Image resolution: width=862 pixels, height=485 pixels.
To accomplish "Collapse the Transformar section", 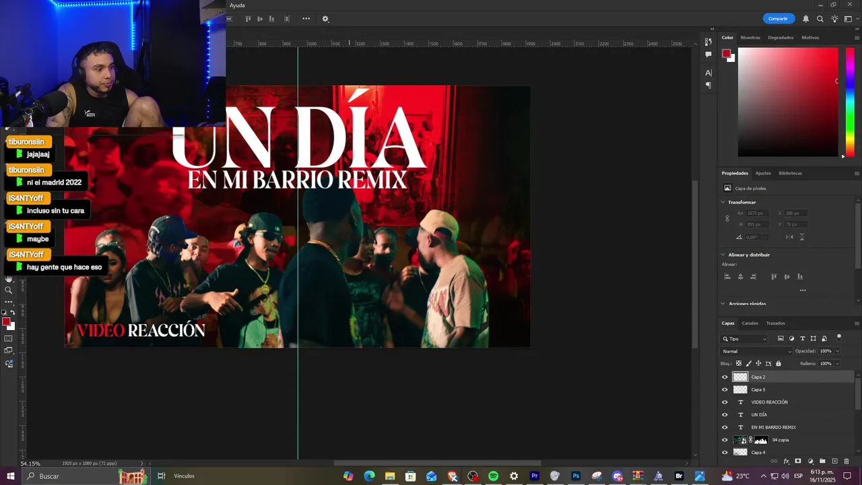I will tap(723, 202).
